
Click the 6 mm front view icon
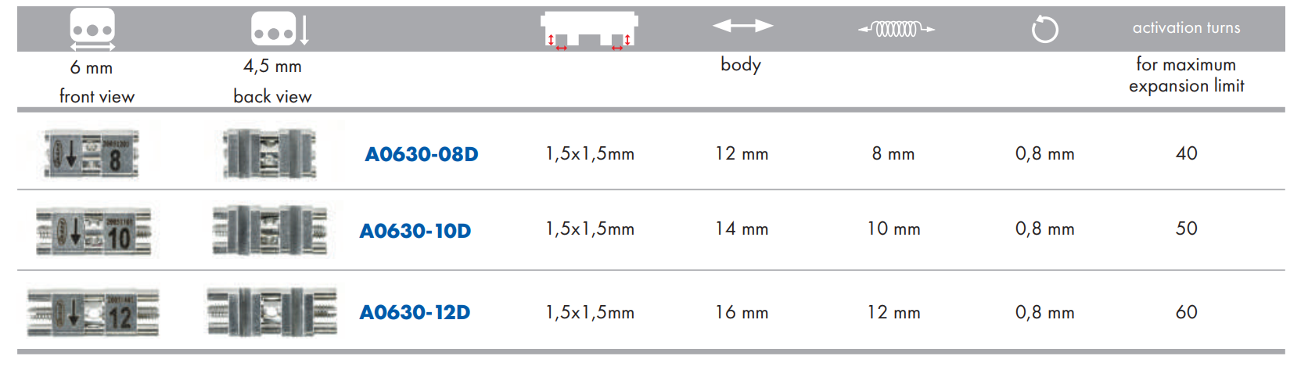92,29
